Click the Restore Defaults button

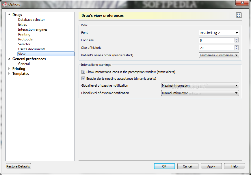click(x=18, y=166)
